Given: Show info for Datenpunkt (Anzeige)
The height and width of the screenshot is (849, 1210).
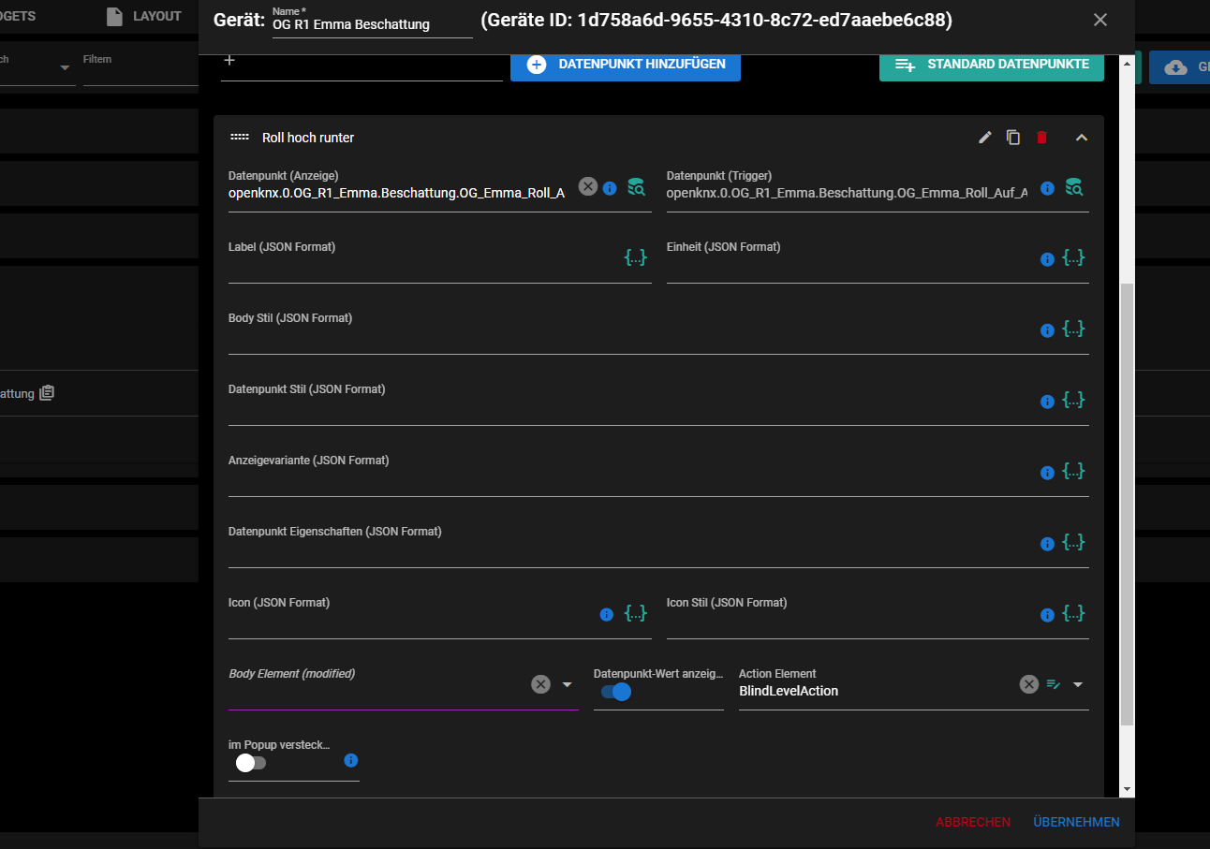Looking at the screenshot, I should [x=610, y=188].
